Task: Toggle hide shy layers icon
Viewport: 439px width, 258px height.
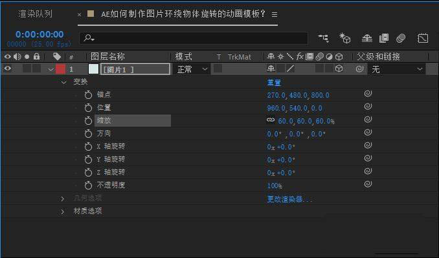Action: 366,38
